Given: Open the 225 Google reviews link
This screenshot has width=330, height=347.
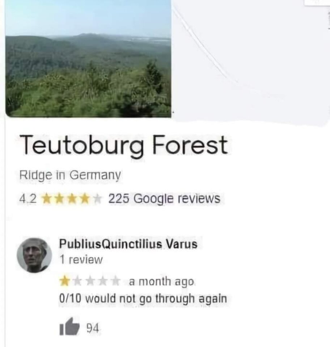Looking at the screenshot, I should 164,198.
